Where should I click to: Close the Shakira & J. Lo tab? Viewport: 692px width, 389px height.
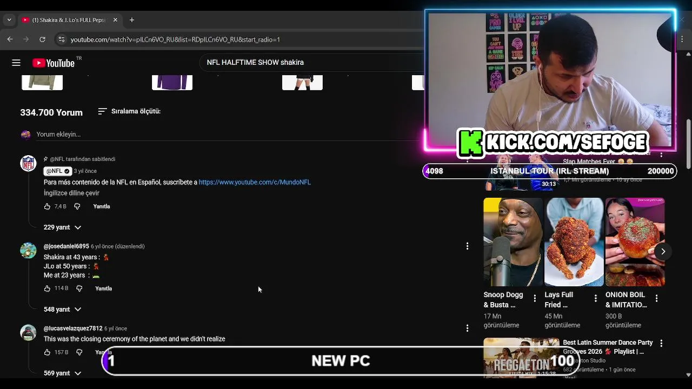(x=115, y=20)
